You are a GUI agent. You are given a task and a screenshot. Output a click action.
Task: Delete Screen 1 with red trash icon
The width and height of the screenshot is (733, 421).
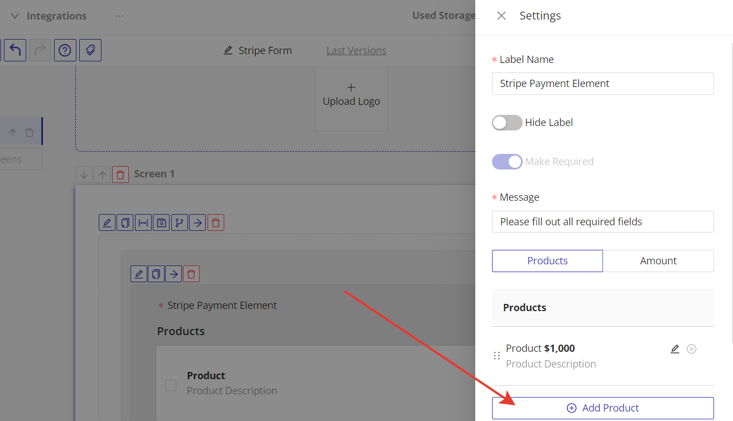[120, 175]
